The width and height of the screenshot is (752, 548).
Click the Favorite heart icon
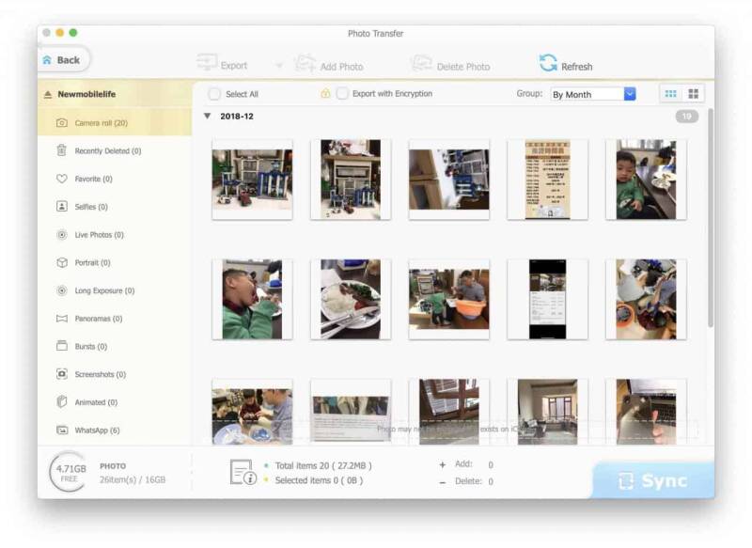click(x=62, y=179)
